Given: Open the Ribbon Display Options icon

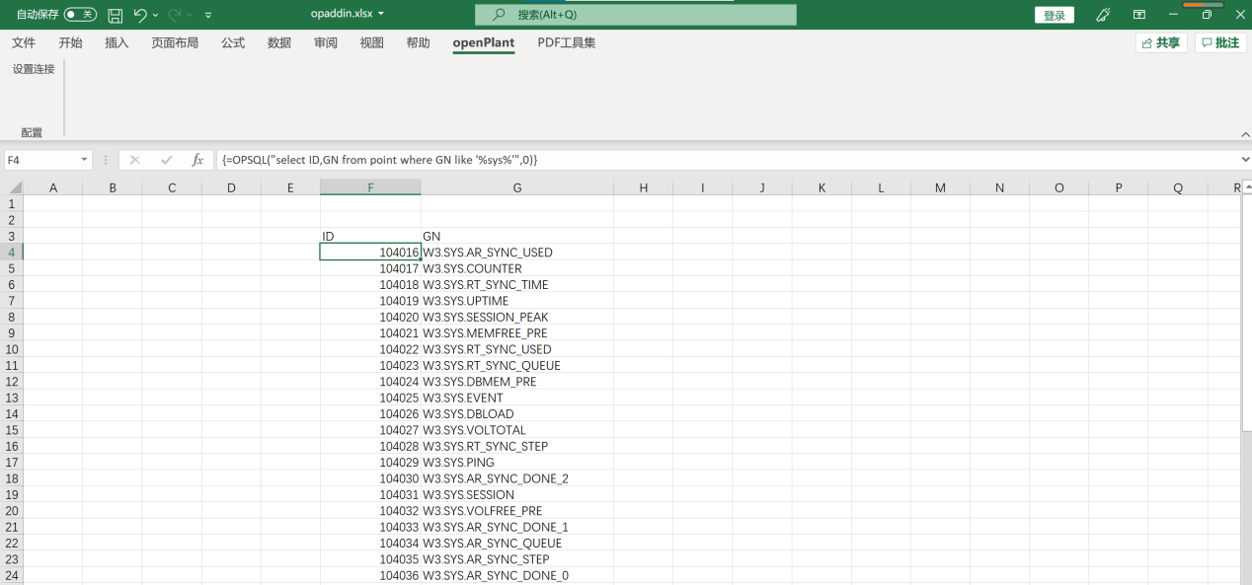Looking at the screenshot, I should 1139,15.
